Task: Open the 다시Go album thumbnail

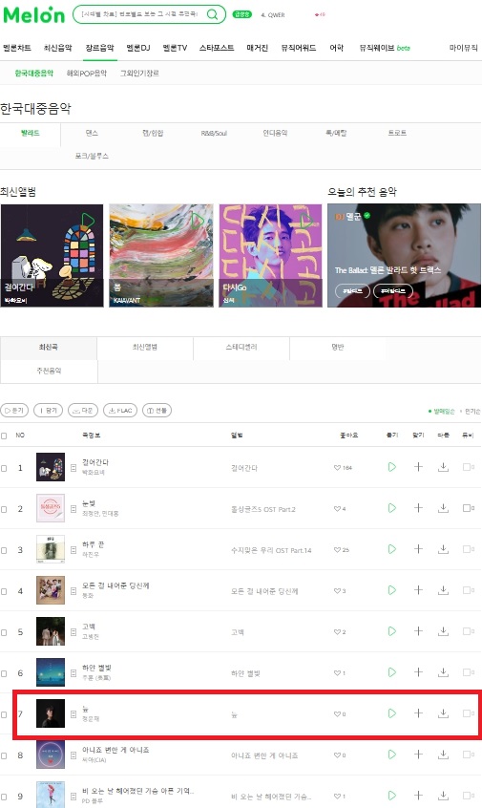Action: [270, 256]
